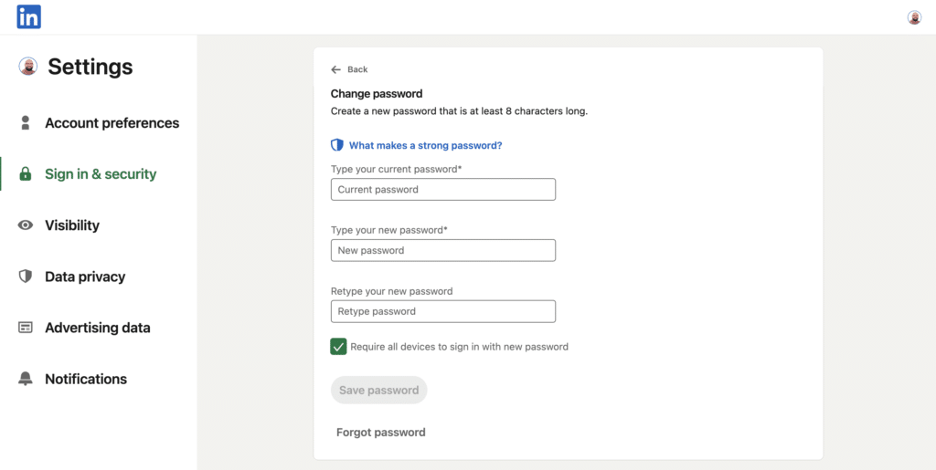Click the green lock icon in sidebar
This screenshot has width=936, height=470.
pos(25,174)
